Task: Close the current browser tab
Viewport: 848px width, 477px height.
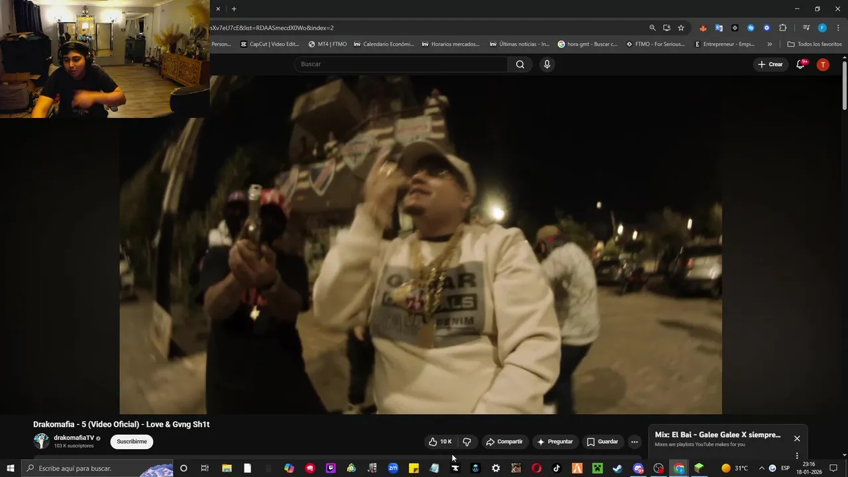Action: (218, 9)
